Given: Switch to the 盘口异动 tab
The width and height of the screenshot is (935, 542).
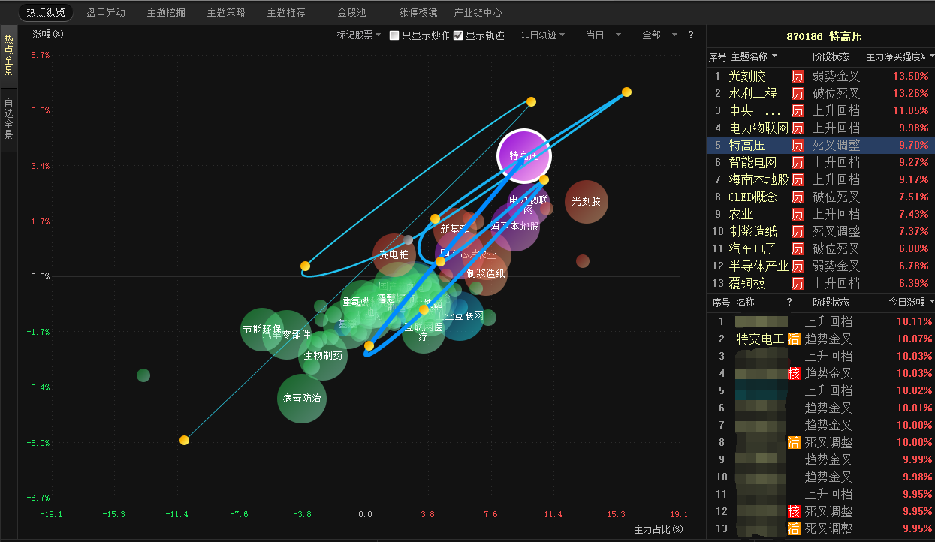Looking at the screenshot, I should coord(106,13).
